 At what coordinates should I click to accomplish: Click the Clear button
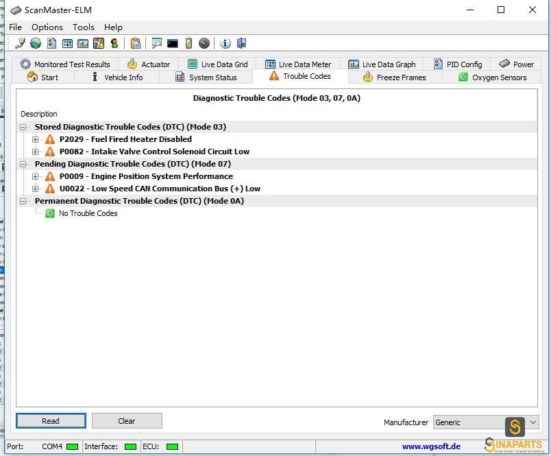pos(127,421)
